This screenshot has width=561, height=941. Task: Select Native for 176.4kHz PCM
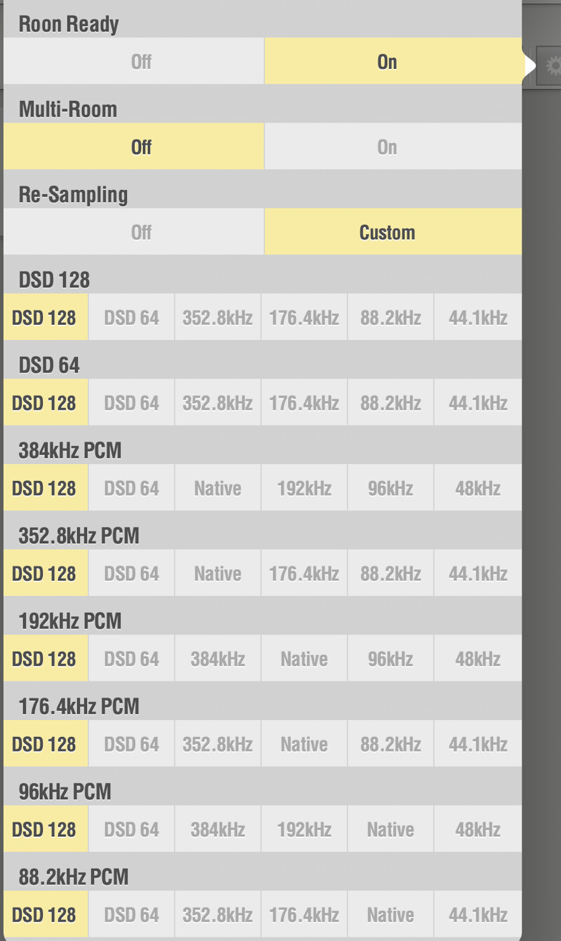tap(304, 744)
